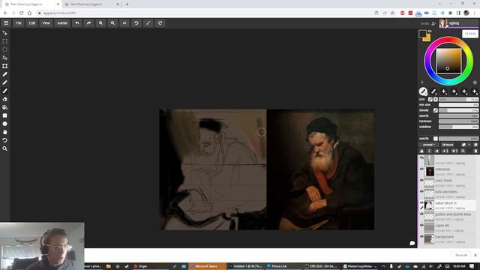This screenshot has height=270, width=480.
Task: Open the Admin menu
Action: [x=62, y=23]
